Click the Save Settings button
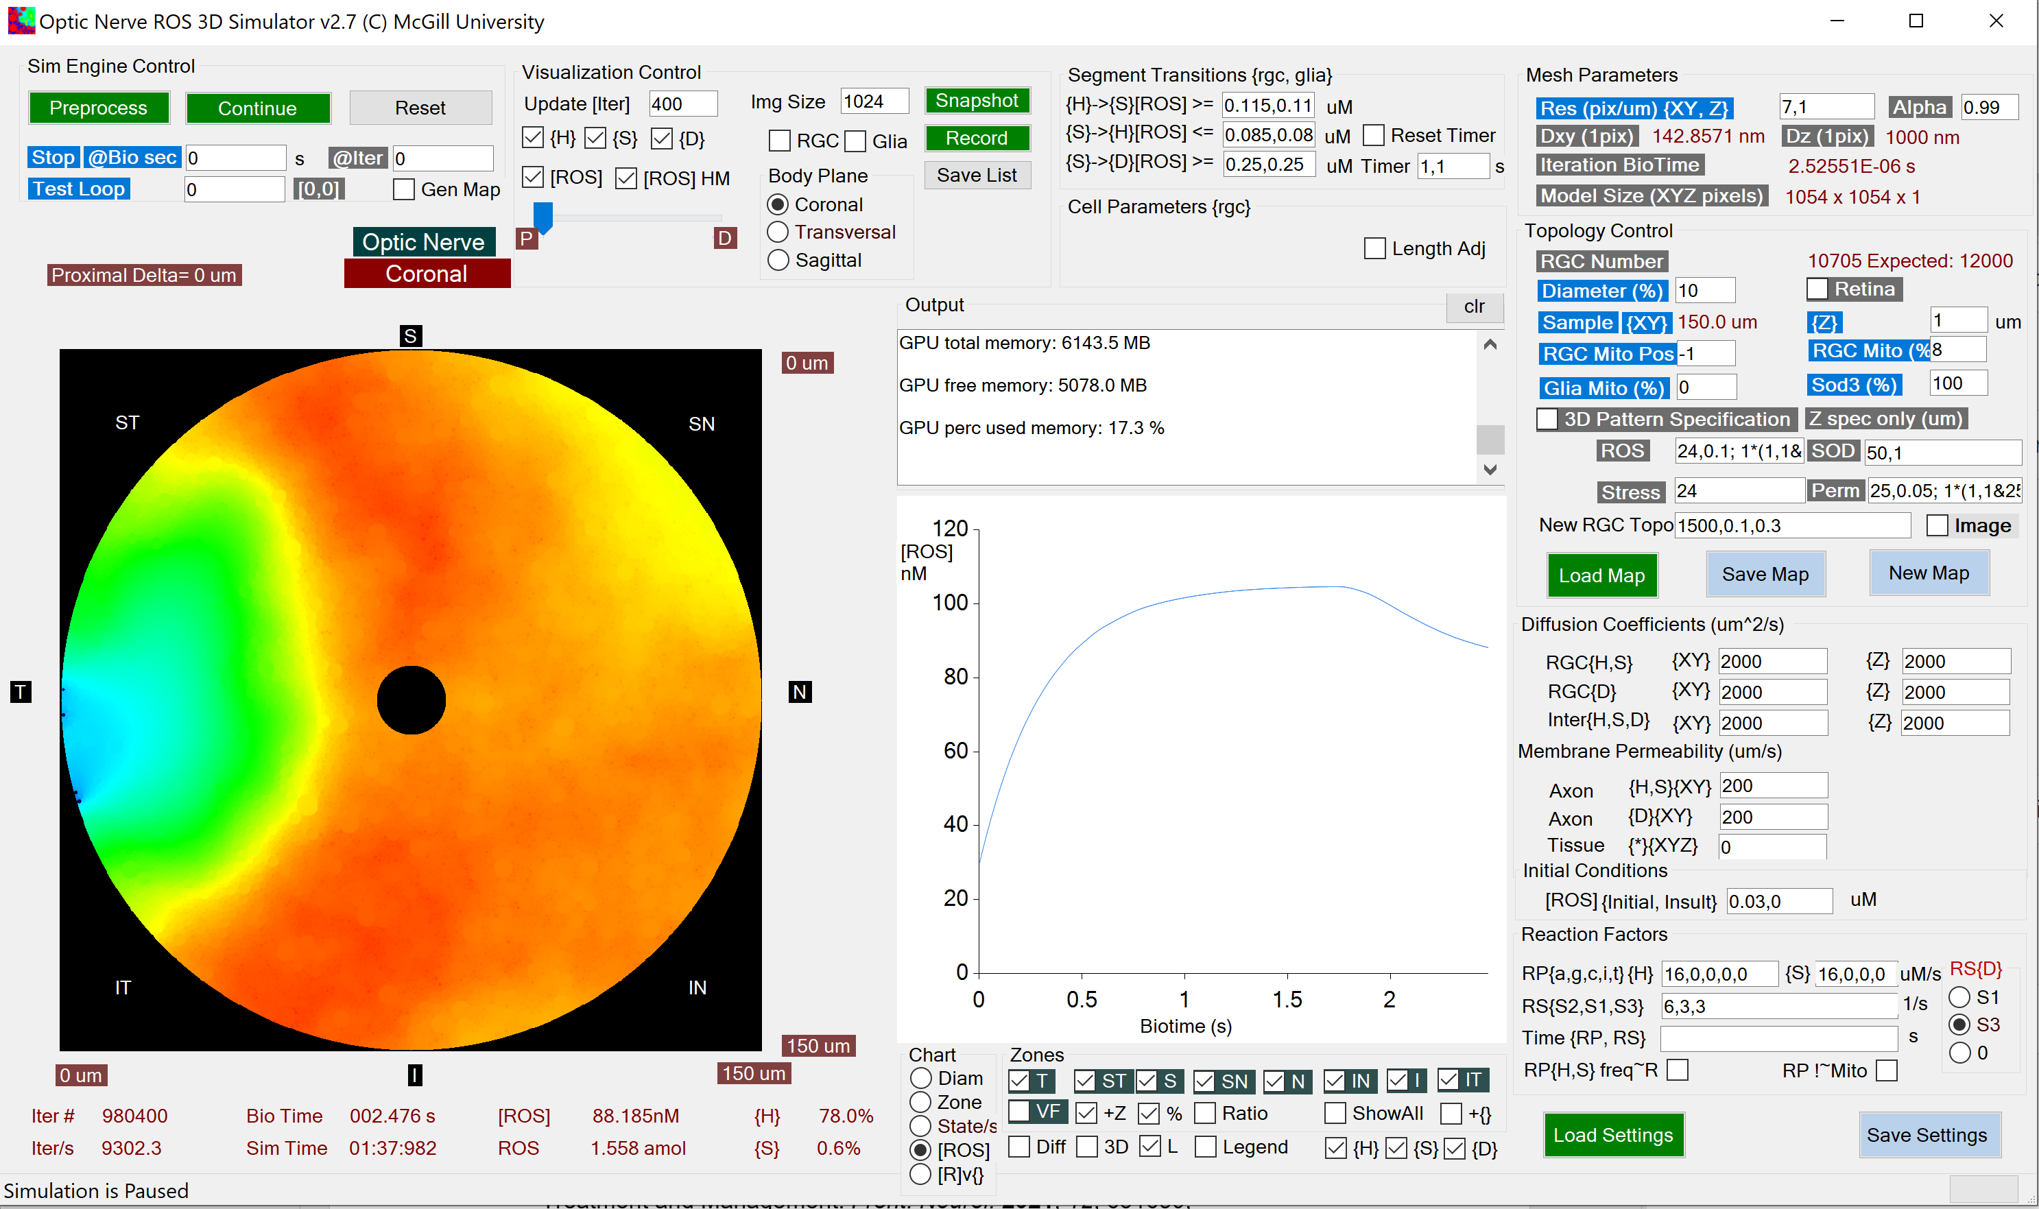 click(1929, 1135)
